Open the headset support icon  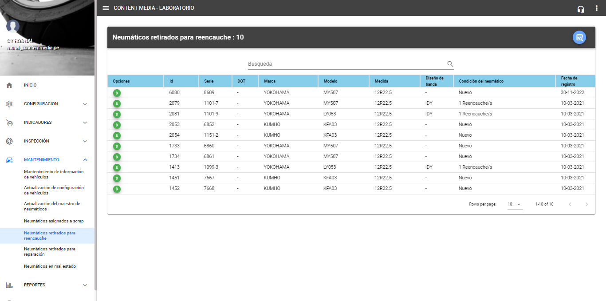pyautogui.click(x=581, y=9)
